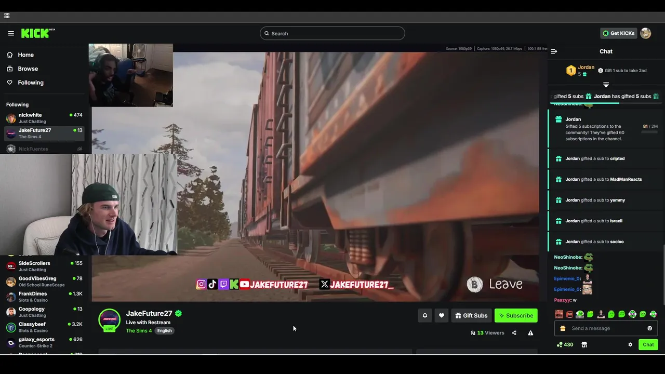Click the green Chat send button

pos(648,344)
